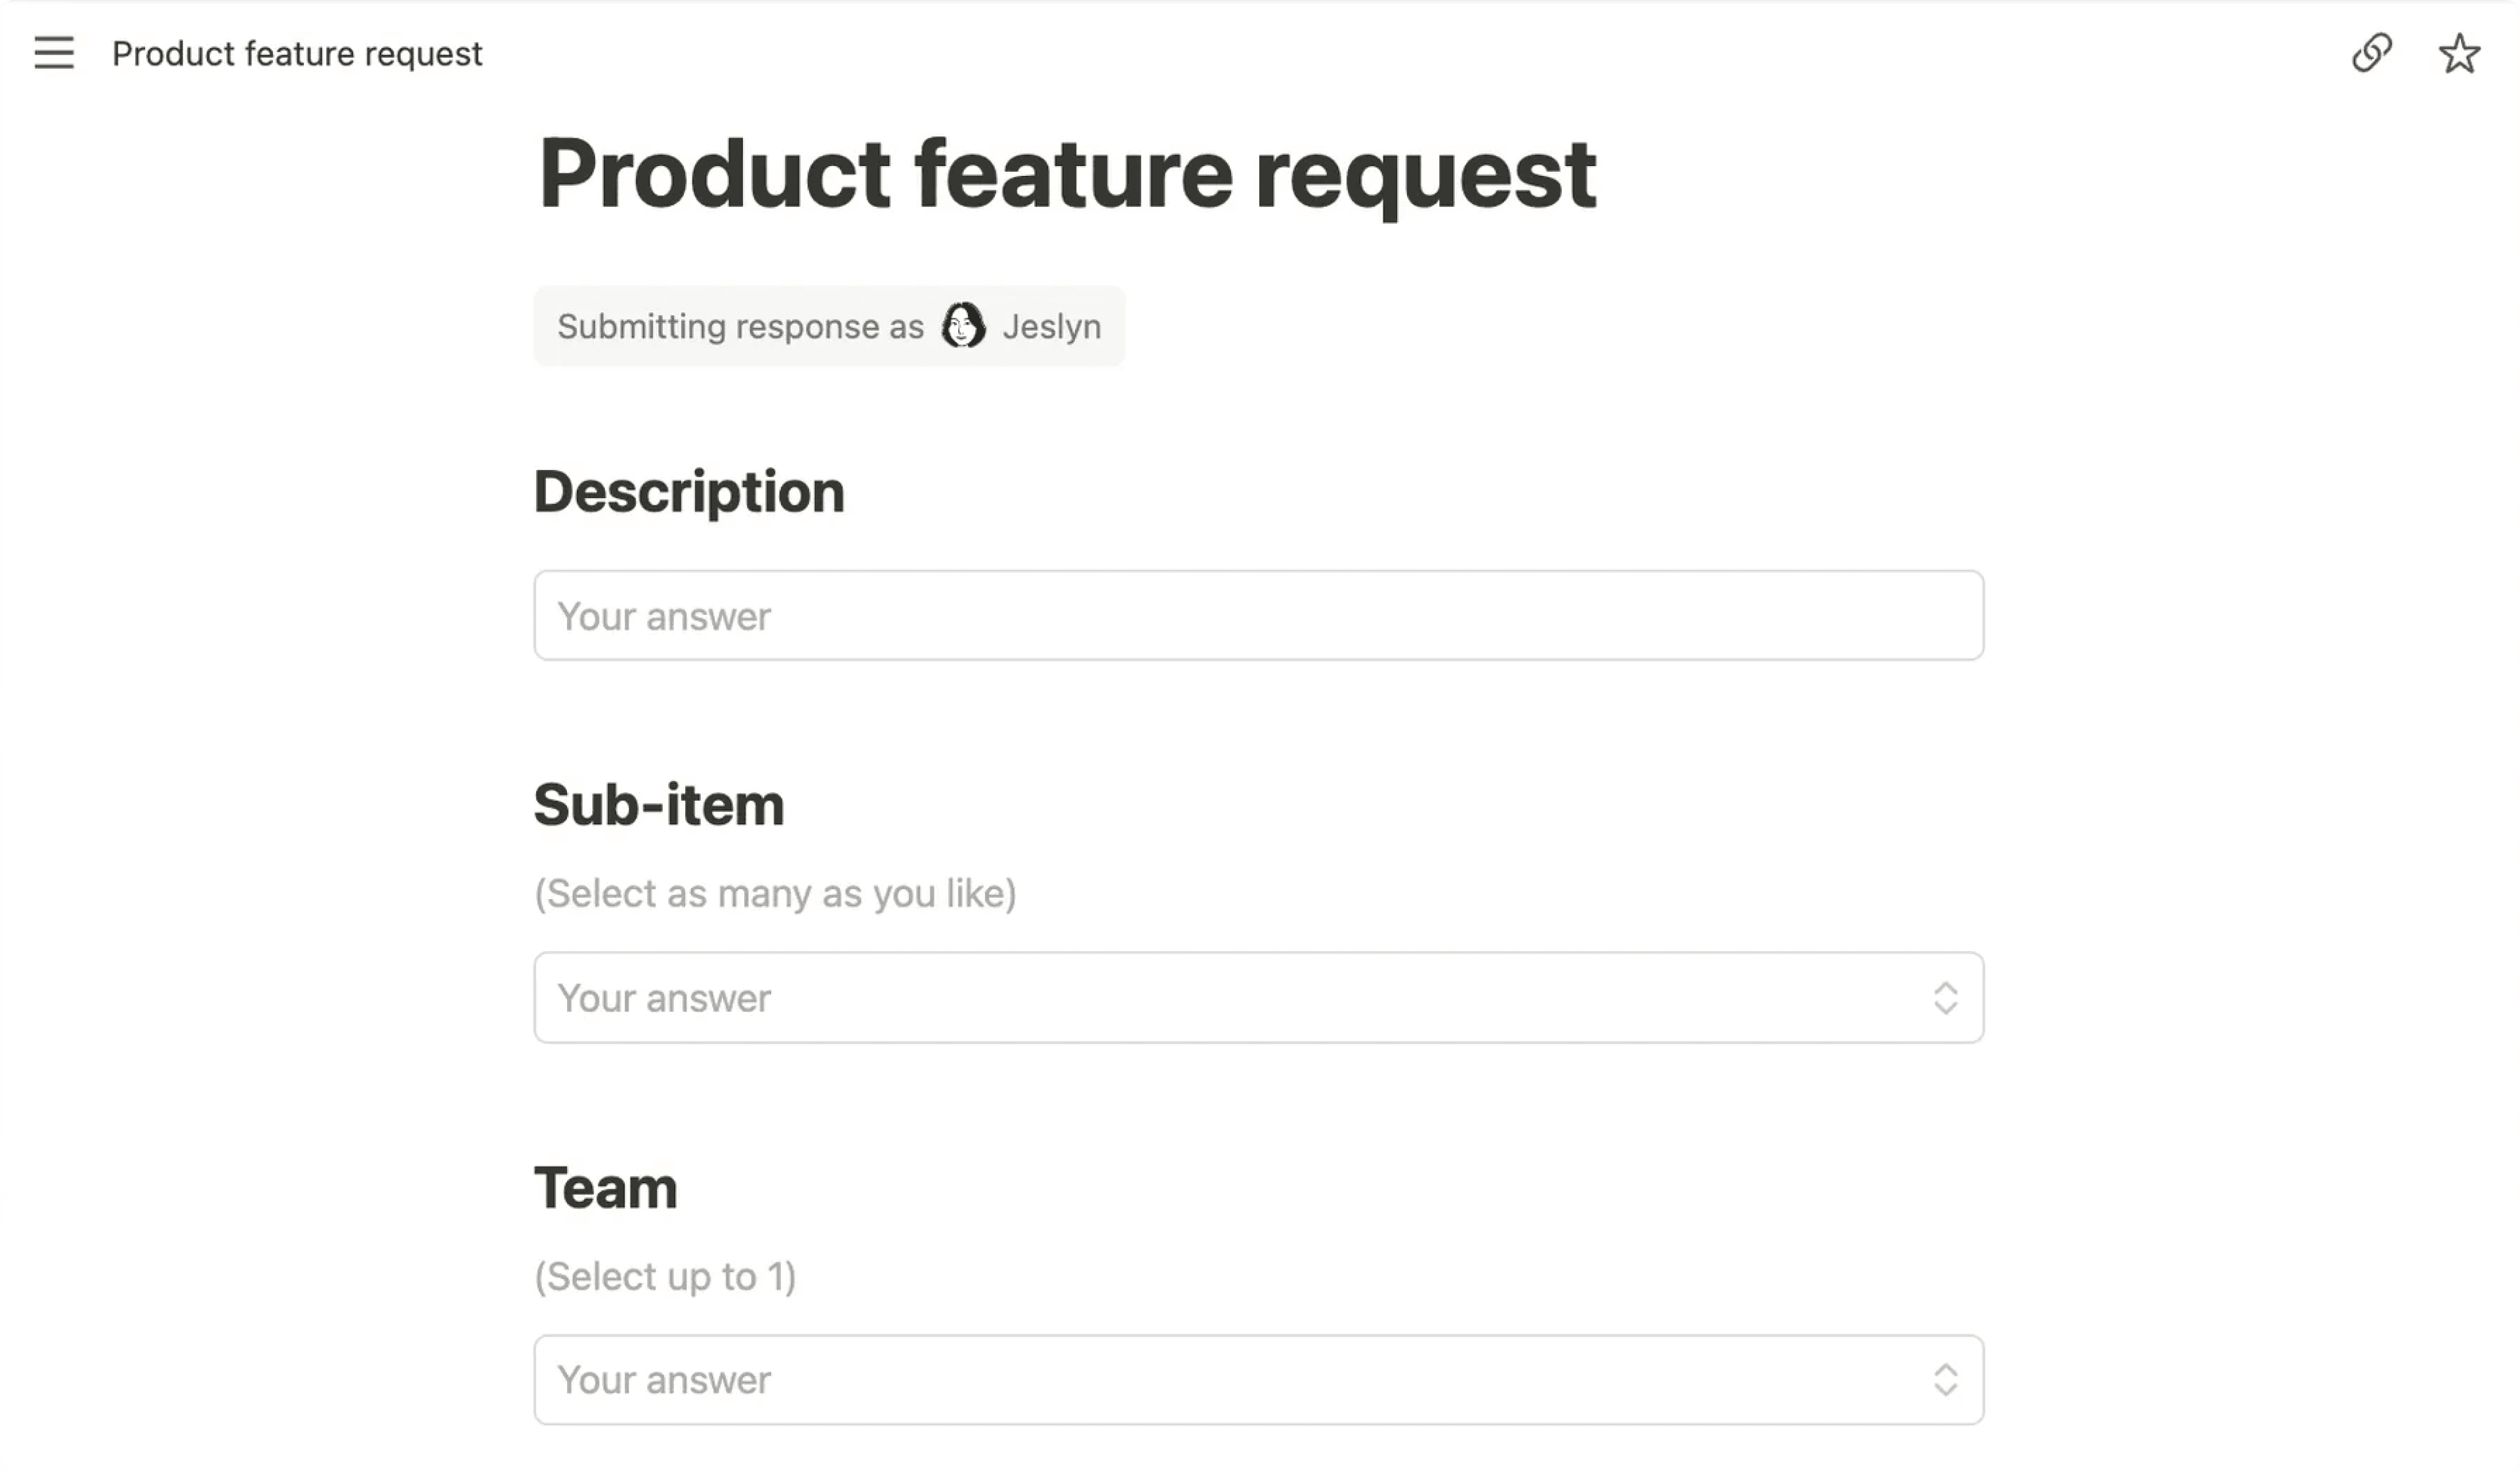This screenshot has height=1472, width=2520.
Task: Expand the Sub-item chevron arrows
Action: pyautogui.click(x=1945, y=998)
